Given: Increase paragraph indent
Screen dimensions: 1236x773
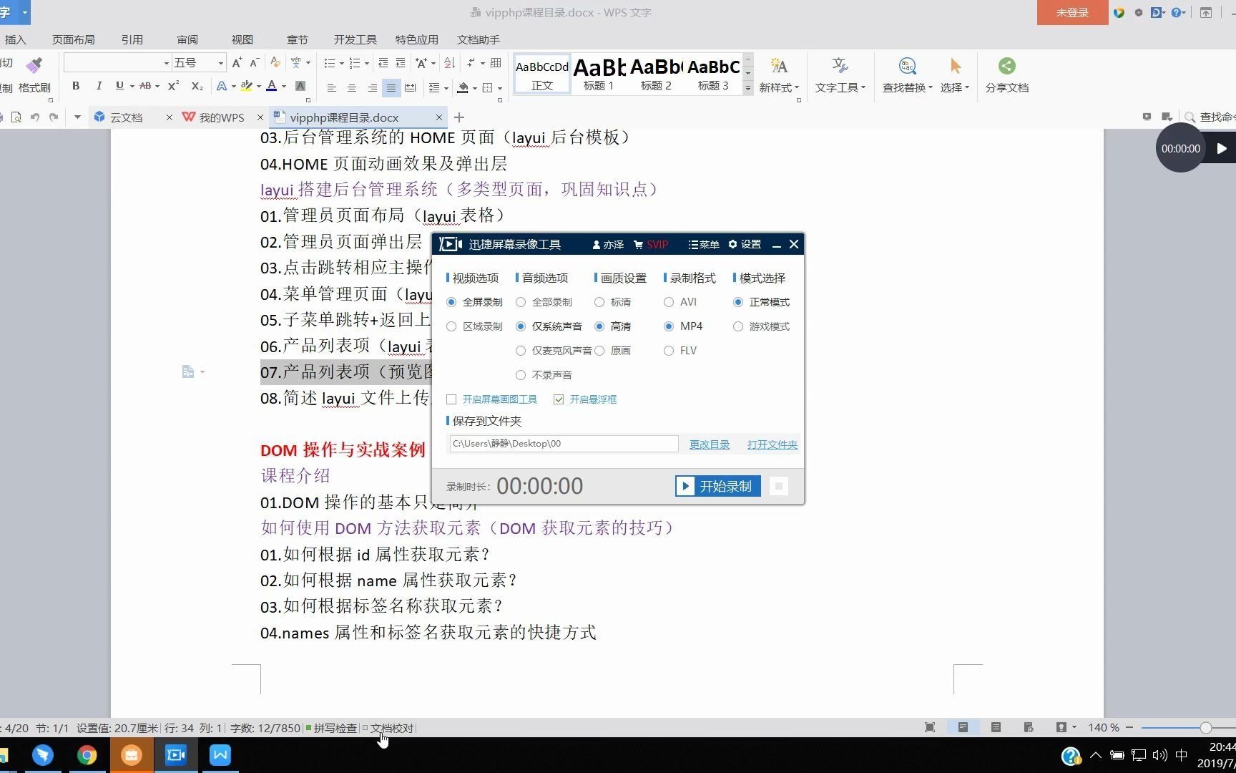Looking at the screenshot, I should point(401,63).
